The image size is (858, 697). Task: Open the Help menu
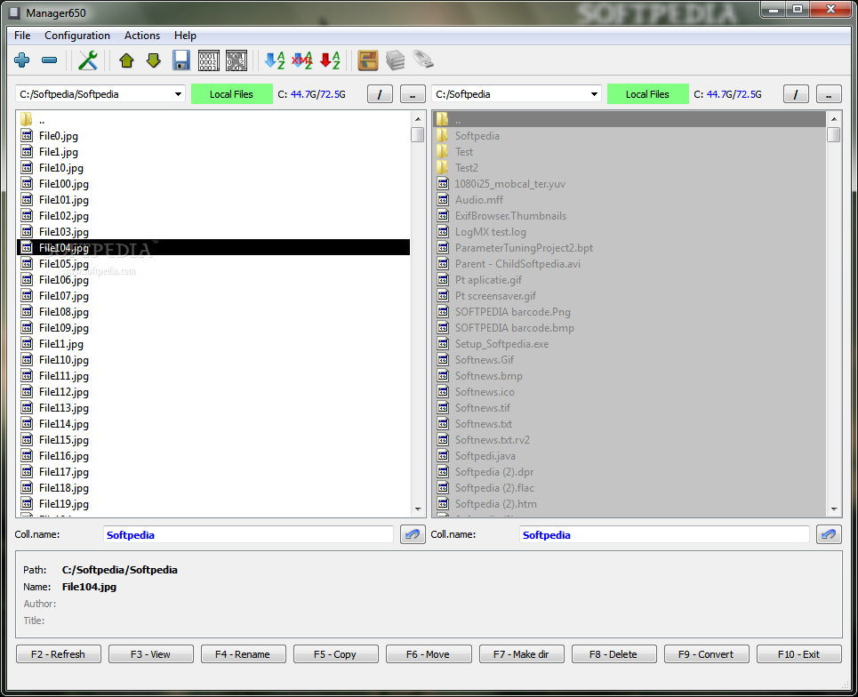tap(185, 36)
